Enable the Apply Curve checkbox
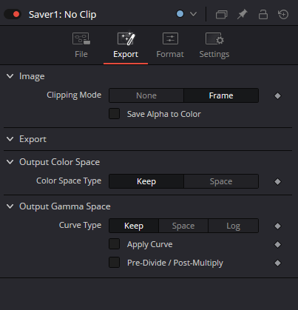 [x=115, y=244]
